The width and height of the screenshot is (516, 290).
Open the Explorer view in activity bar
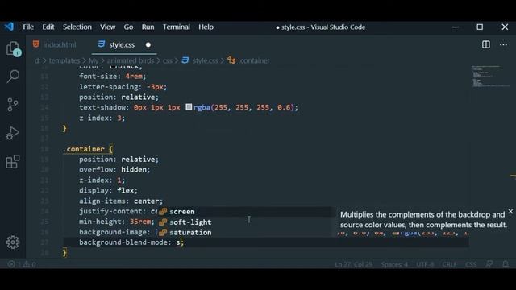pyautogui.click(x=13, y=48)
